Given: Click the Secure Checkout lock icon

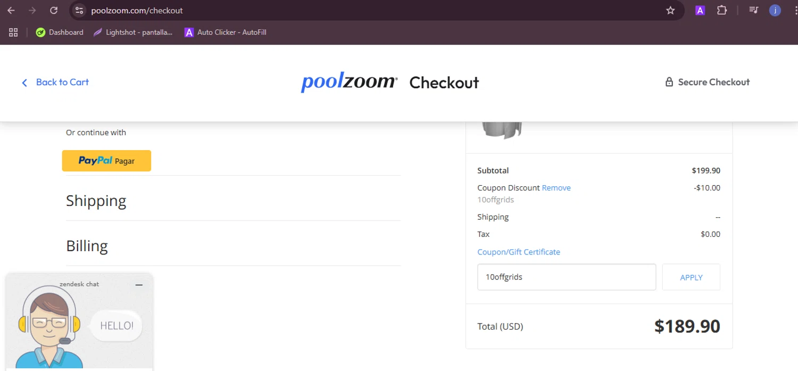Looking at the screenshot, I should pyautogui.click(x=669, y=82).
